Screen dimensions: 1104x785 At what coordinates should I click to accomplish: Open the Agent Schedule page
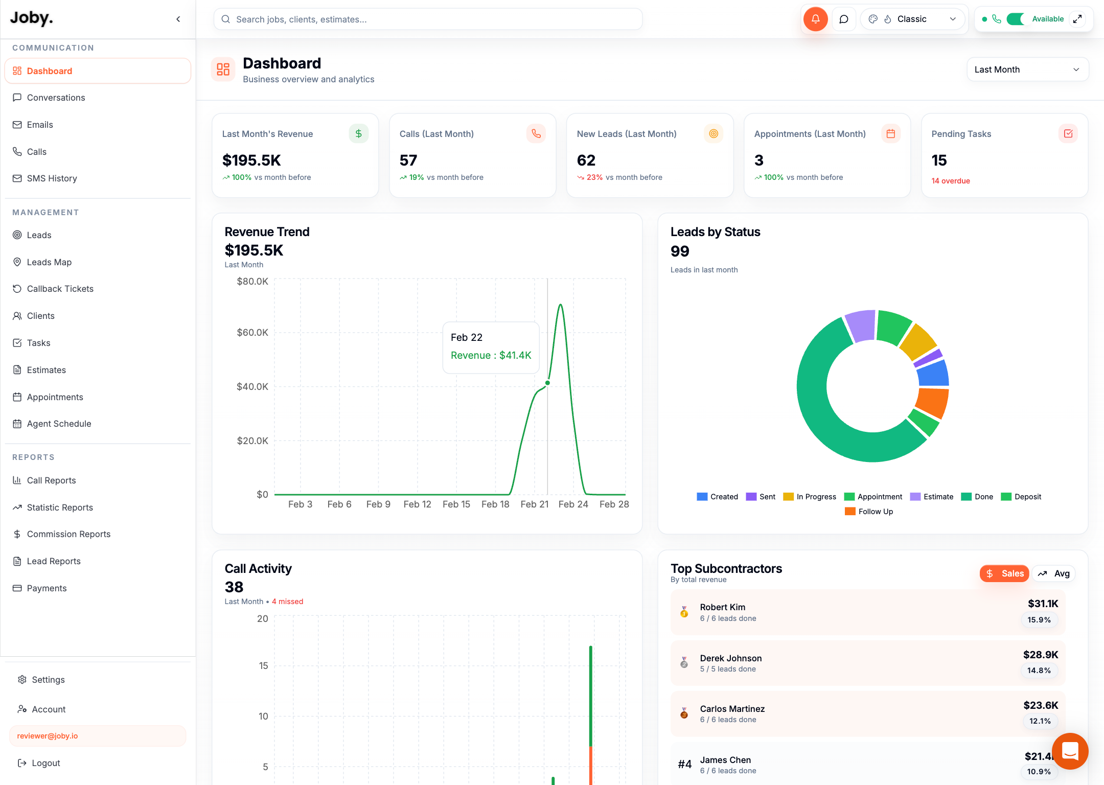(x=98, y=424)
